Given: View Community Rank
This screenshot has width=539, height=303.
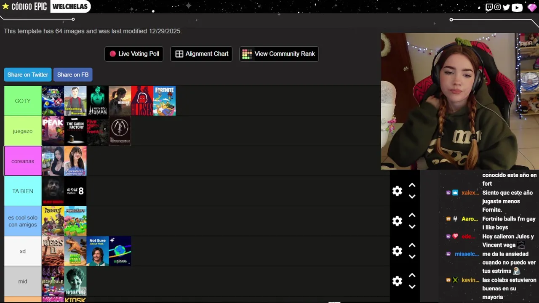Looking at the screenshot, I should 279,54.
